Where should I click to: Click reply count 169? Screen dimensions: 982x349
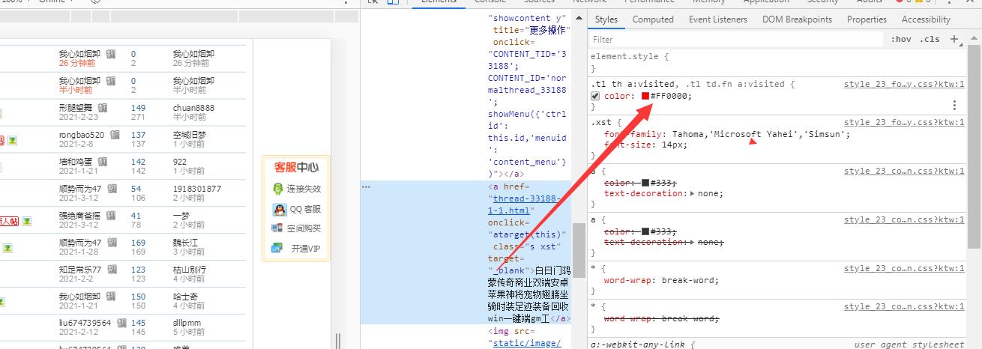pos(138,243)
